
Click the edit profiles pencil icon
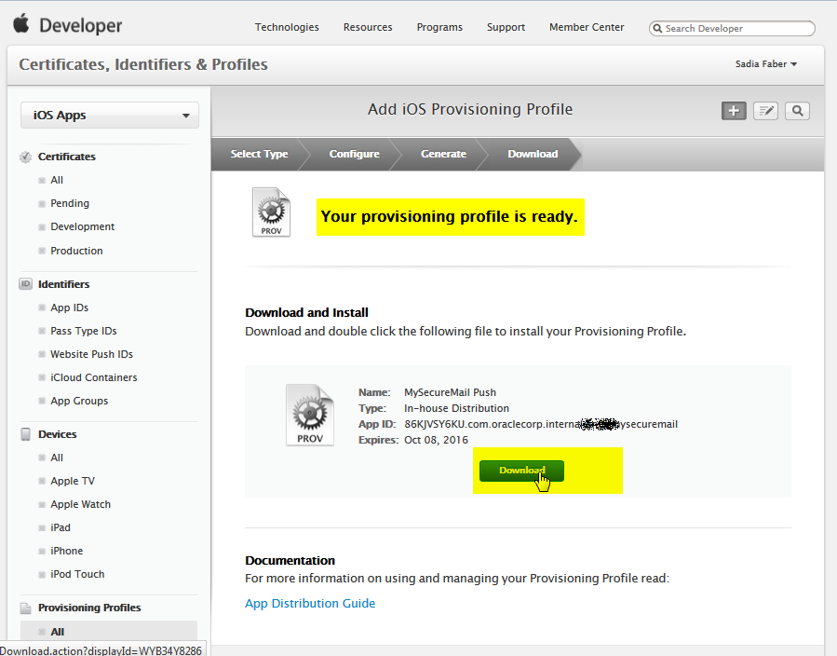pyautogui.click(x=765, y=111)
